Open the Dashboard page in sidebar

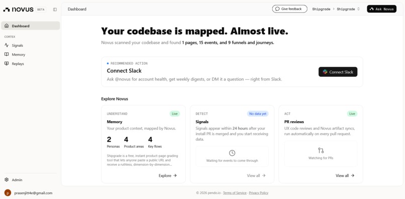[x=31, y=26]
